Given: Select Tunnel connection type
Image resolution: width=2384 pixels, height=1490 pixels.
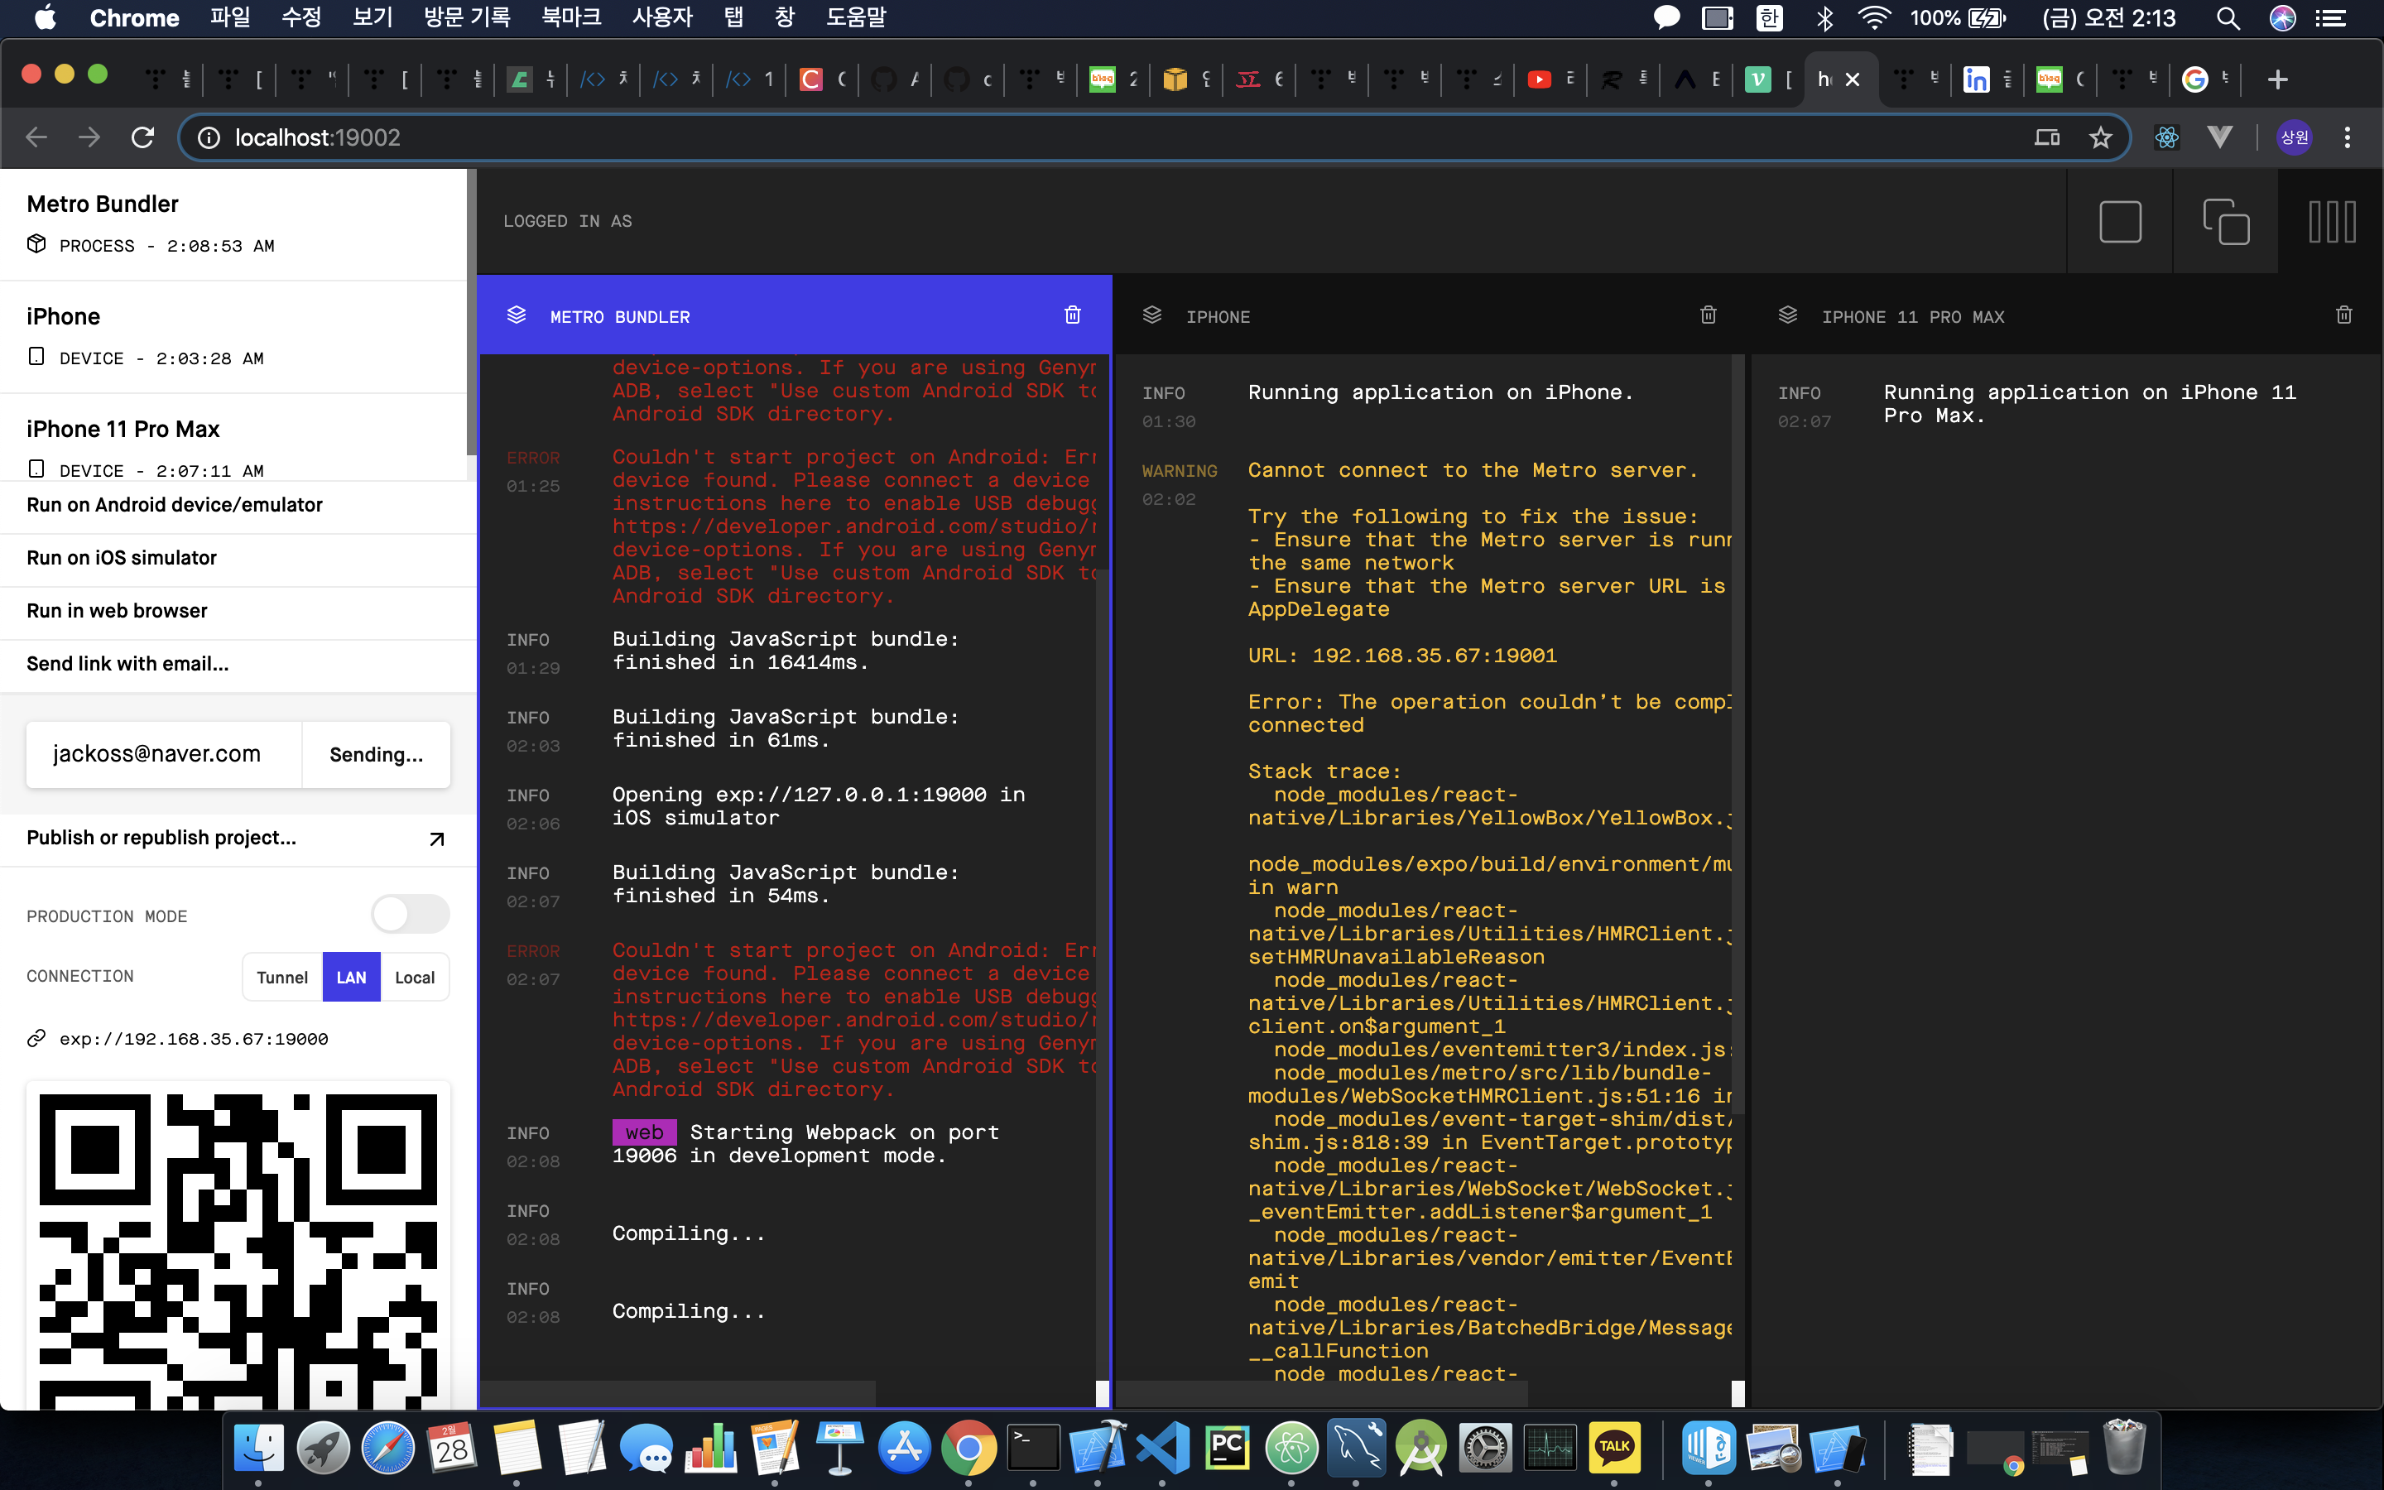Looking at the screenshot, I should 281,977.
